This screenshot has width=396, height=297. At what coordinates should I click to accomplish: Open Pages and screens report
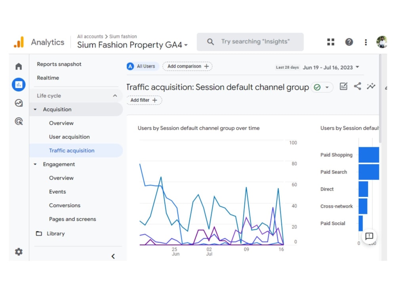click(72, 219)
